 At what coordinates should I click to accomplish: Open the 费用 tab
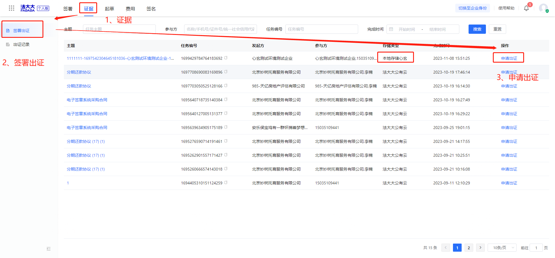click(x=130, y=9)
